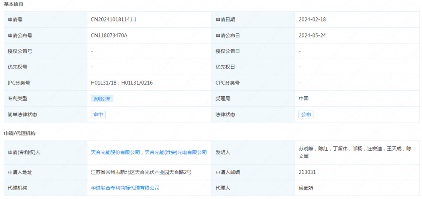This screenshot has height=199, width=422.
Task: Click the 申请号 field label
Action: pos(15,20)
